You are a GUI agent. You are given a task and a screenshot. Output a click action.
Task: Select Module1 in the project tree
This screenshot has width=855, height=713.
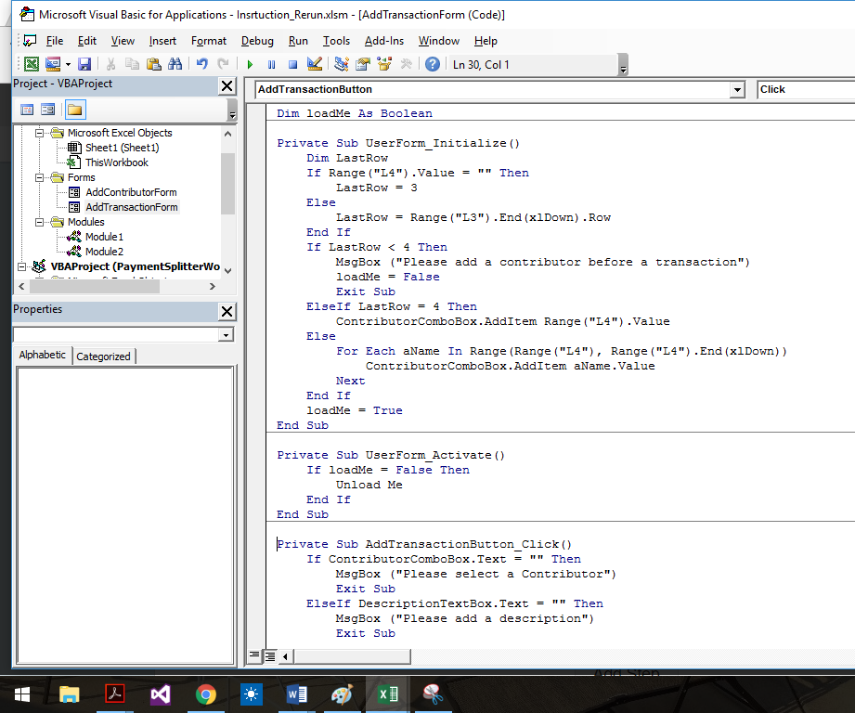(x=104, y=237)
